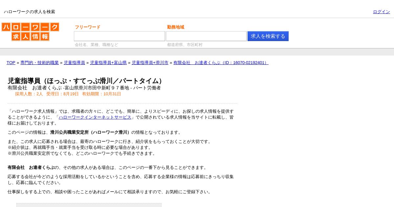Click the line ※滑川公共職業安定所でなくても
The image size is (394, 207).
[82, 153]
